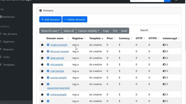This screenshot has width=186, height=104.
Task: Open the mls.sample domain link
Action: coord(57,65)
